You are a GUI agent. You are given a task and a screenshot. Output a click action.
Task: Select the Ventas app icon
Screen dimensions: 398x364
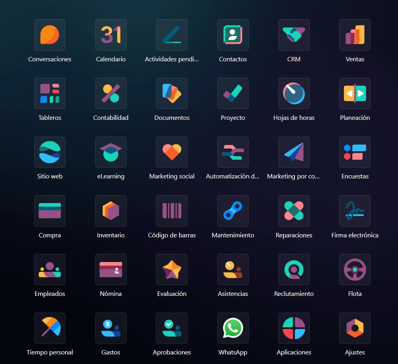[355, 35]
